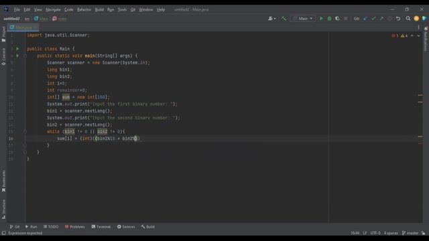429x241 pixels.
Task: Click the run gutter arrow beside class Main
Action: (17, 49)
